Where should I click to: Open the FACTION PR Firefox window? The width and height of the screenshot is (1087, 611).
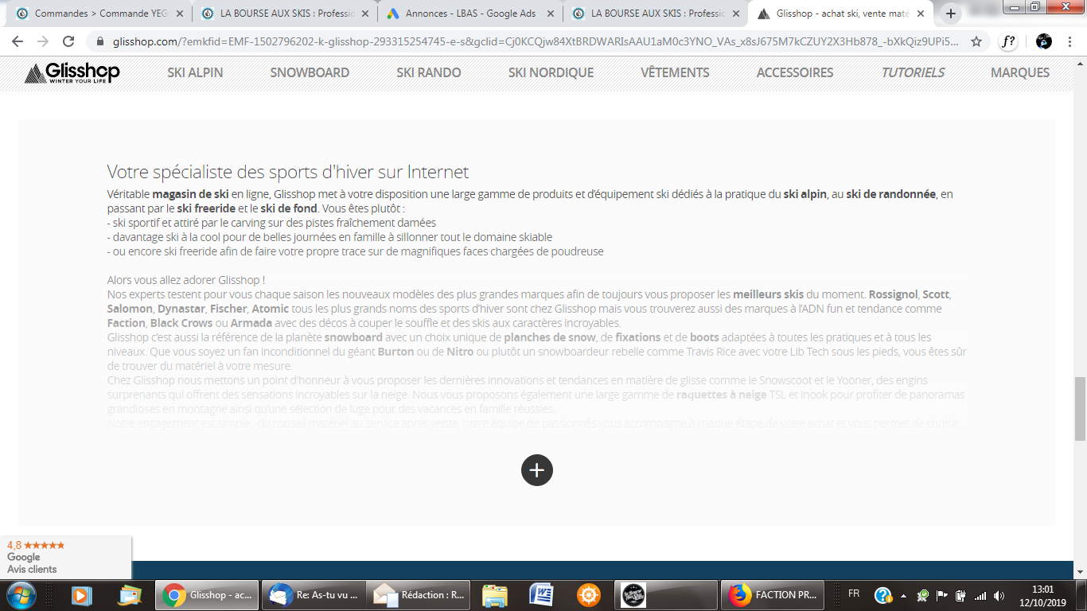[x=773, y=594]
